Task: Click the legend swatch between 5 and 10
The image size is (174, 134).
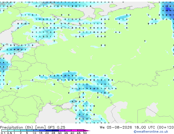Action: tap(30, 130)
